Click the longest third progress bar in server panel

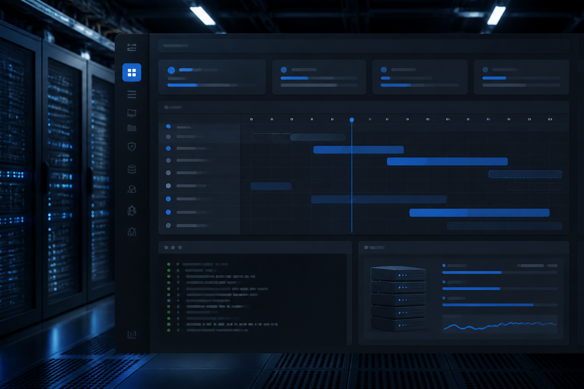(500, 305)
